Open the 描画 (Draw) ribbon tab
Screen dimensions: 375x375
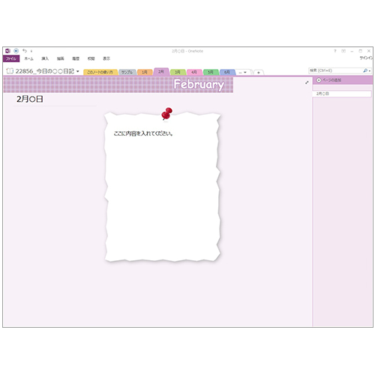[61, 58]
